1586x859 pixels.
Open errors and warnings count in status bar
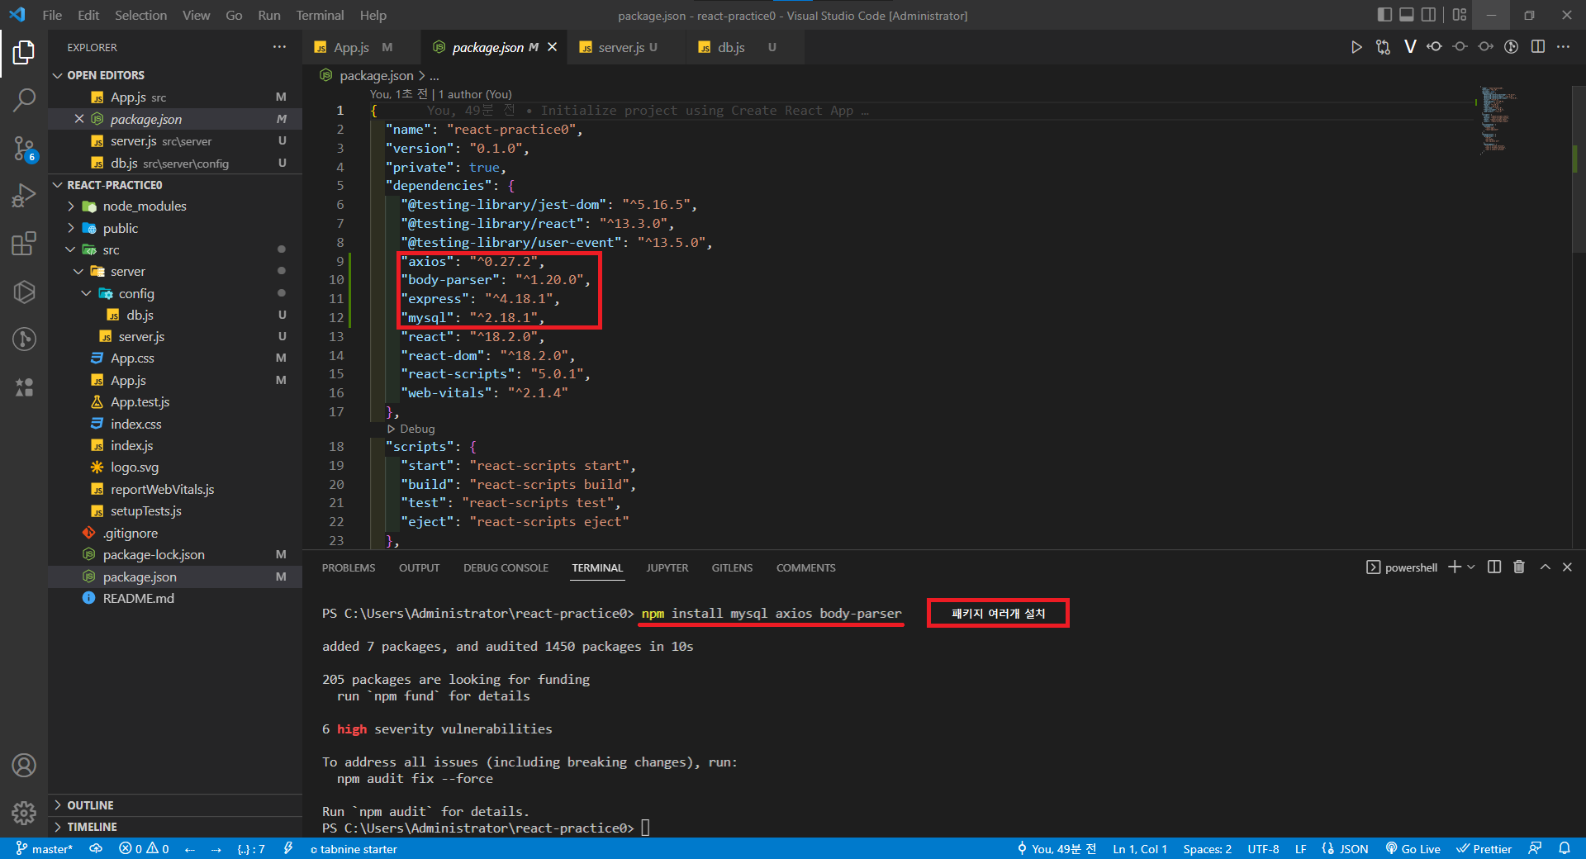pos(144,849)
